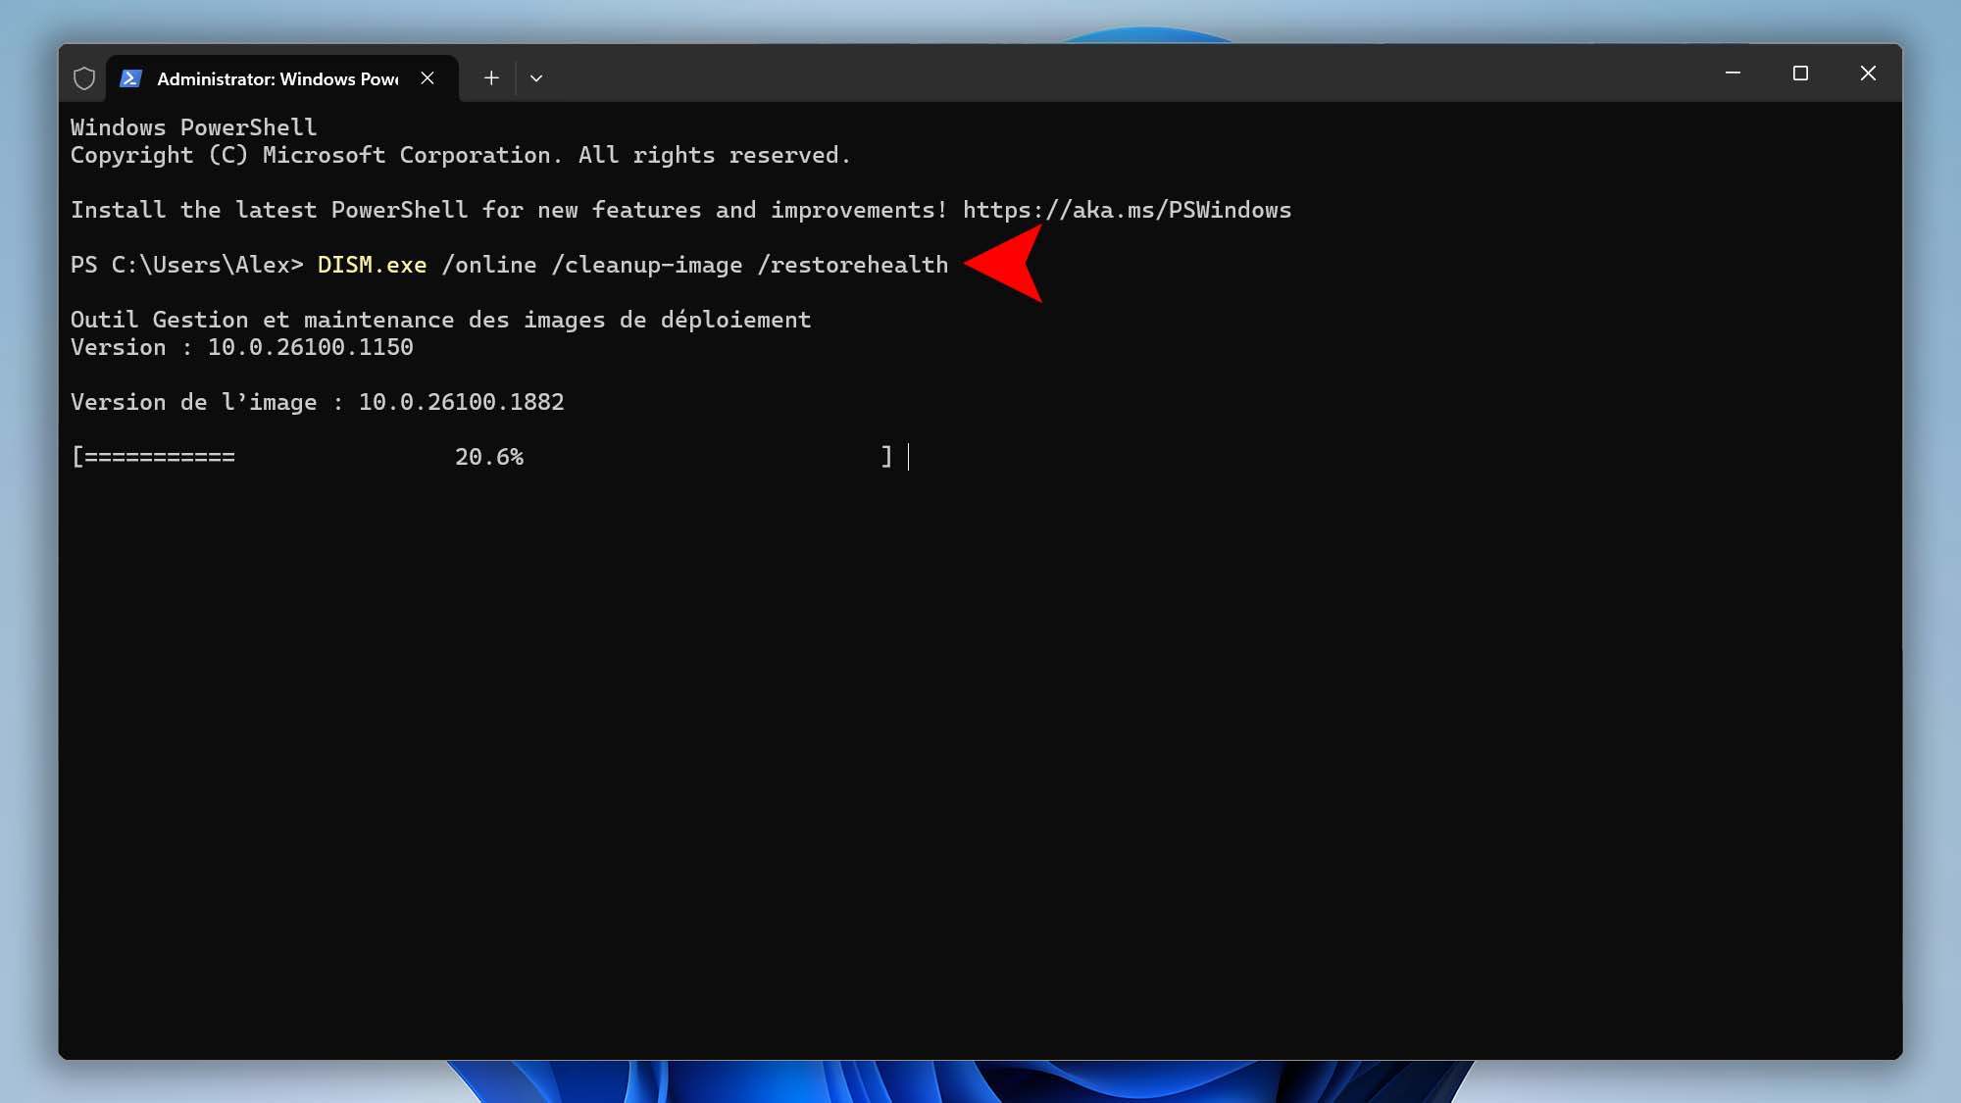Expand the new tab profile dropdown
Viewport: 1961px width, 1103px height.
coord(536,78)
